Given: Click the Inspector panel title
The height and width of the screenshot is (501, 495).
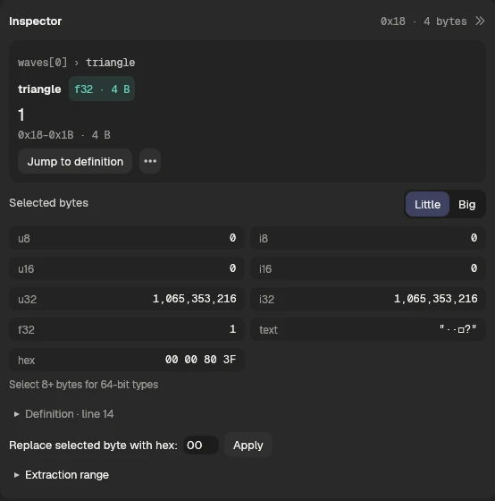Looking at the screenshot, I should [36, 21].
